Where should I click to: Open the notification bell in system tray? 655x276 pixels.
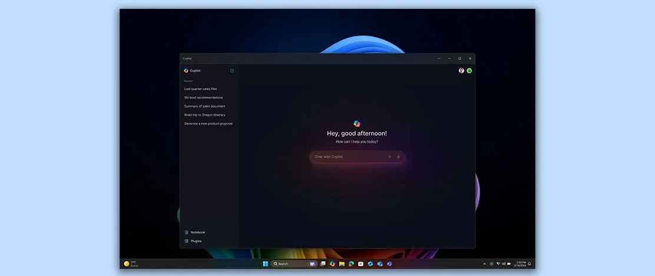[x=530, y=264]
